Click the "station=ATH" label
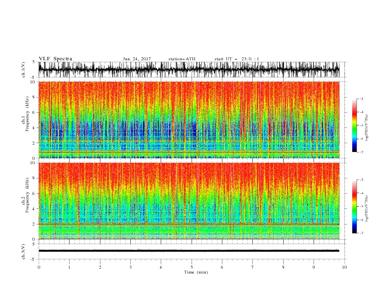 point(182,59)
